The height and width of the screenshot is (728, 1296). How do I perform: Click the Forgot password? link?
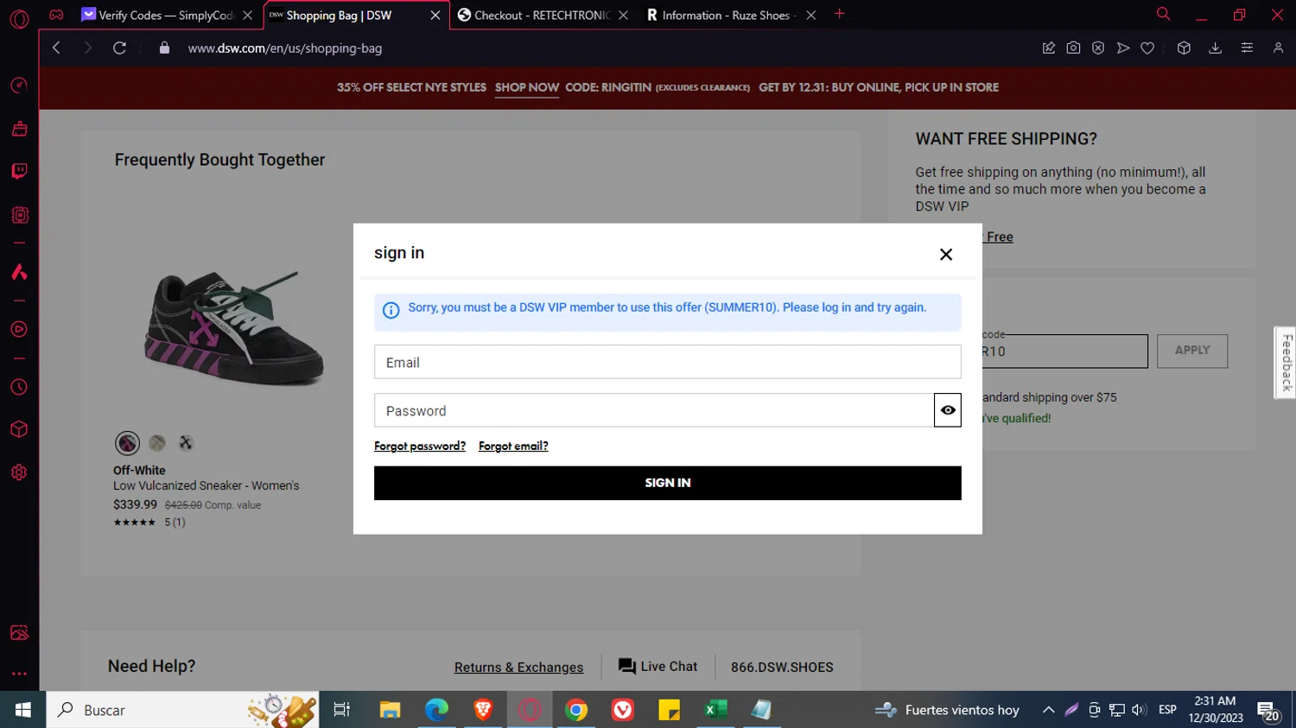click(420, 446)
